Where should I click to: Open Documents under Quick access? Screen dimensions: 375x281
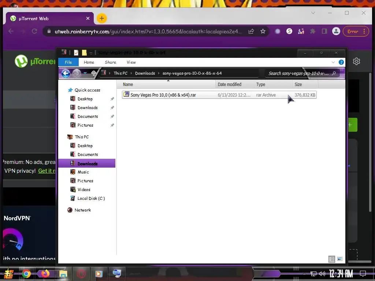click(88, 116)
